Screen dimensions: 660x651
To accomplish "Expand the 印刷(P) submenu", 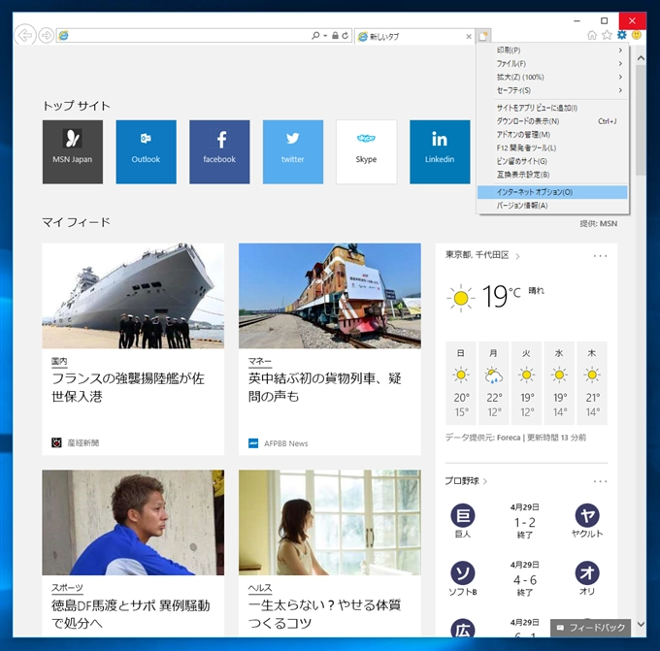I will point(552,50).
